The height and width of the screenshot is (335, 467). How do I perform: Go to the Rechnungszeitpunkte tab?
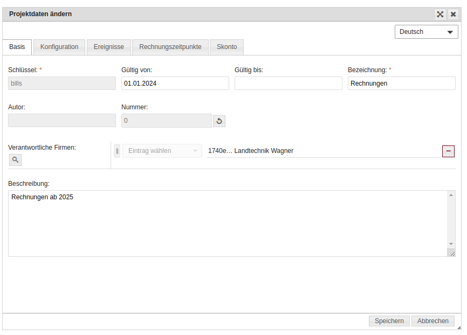170,47
